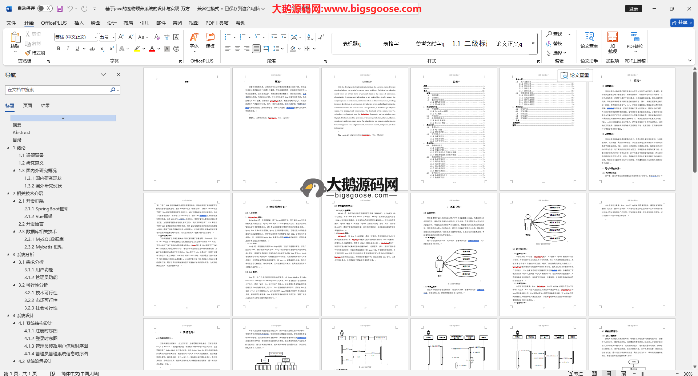Toggle show paragraph marks button
The image size is (698, 376).
tap(321, 37)
